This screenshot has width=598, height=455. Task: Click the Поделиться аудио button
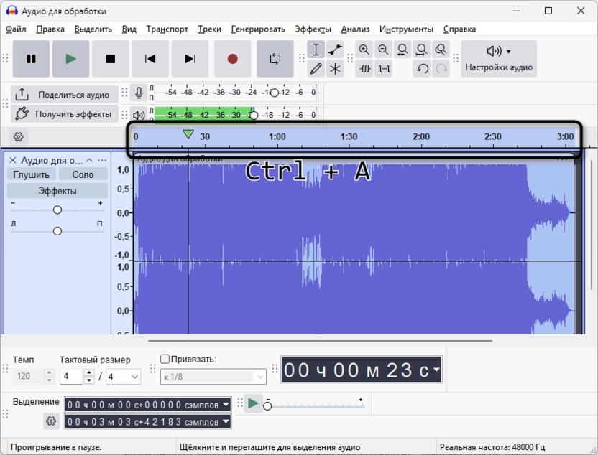coord(65,95)
